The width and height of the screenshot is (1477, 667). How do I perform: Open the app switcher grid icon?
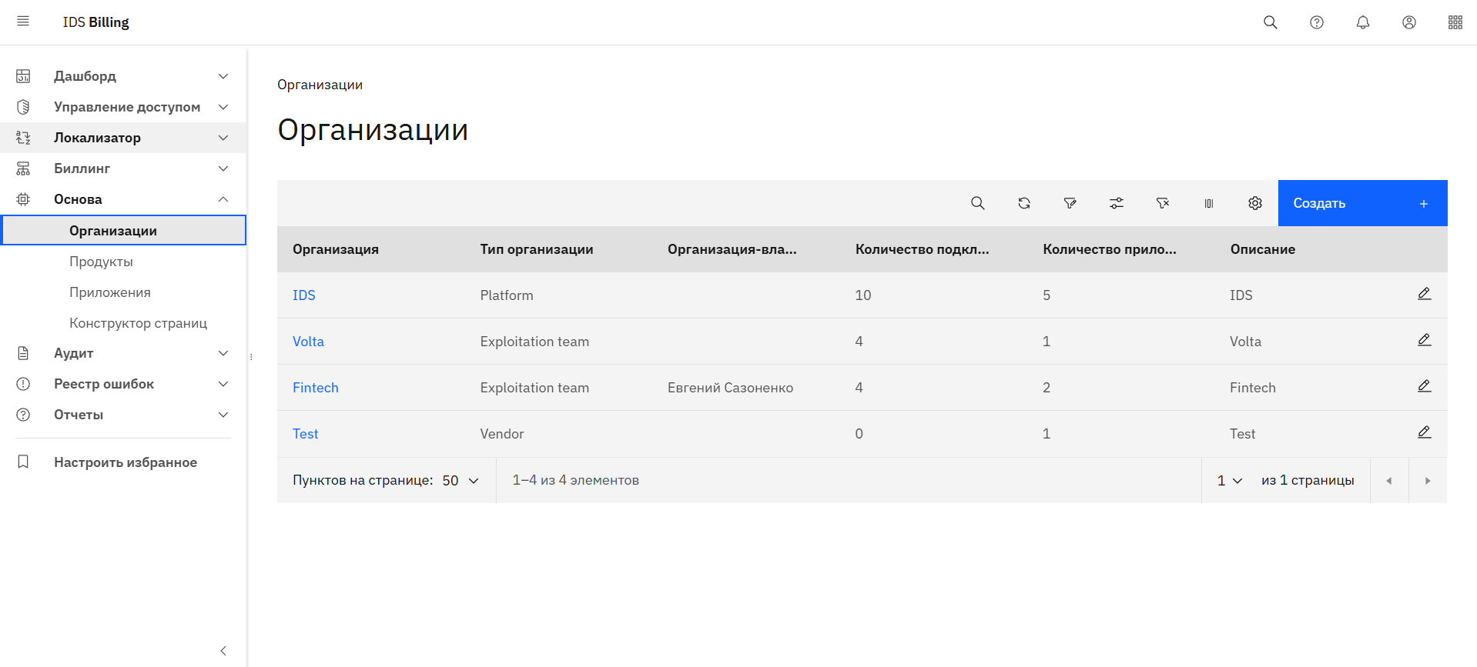tap(1455, 22)
